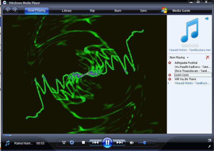Select Adhigaalai Pookkal in playlist
This screenshot has width=214, height=151.
click(186, 63)
